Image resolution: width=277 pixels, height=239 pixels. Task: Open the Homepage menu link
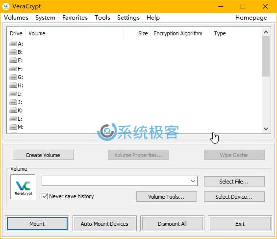click(x=251, y=18)
